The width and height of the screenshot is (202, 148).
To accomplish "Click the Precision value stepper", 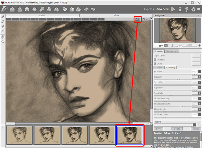I will click(199, 77).
